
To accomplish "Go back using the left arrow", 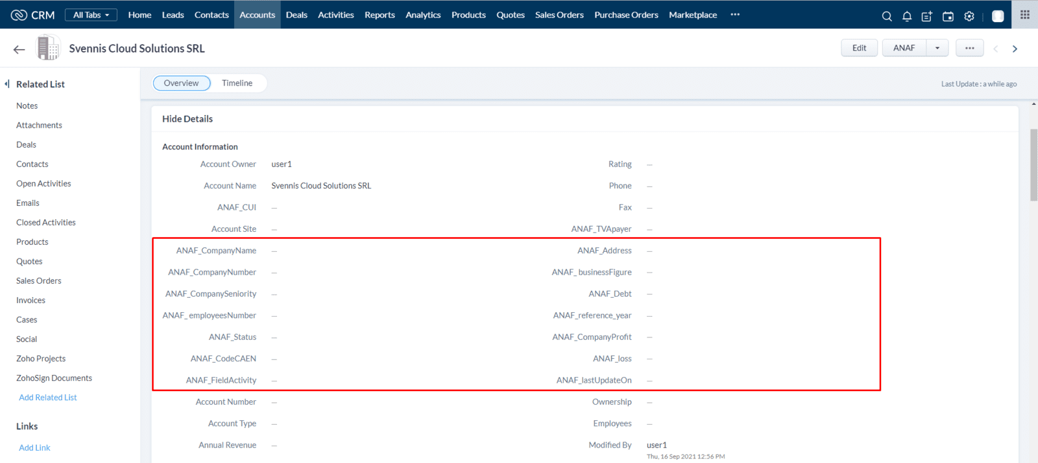I will [19, 49].
